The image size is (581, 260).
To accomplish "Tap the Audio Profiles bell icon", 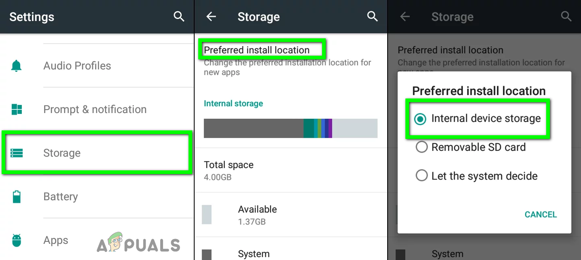I will (17, 66).
